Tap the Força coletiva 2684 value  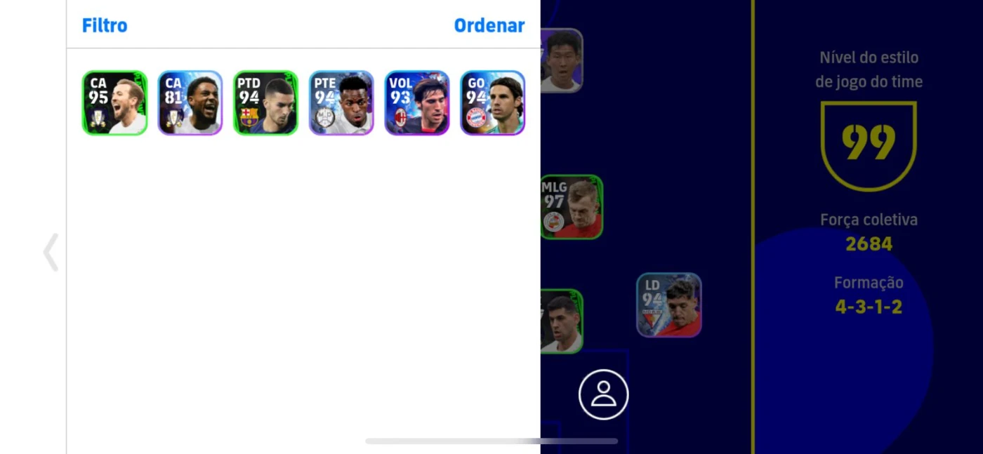(869, 243)
